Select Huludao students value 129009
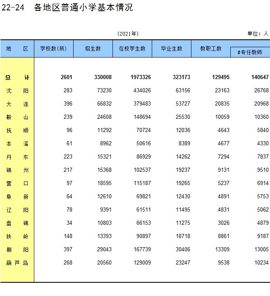Image resolution: width=270 pixels, height=296 pixels. 142,262
